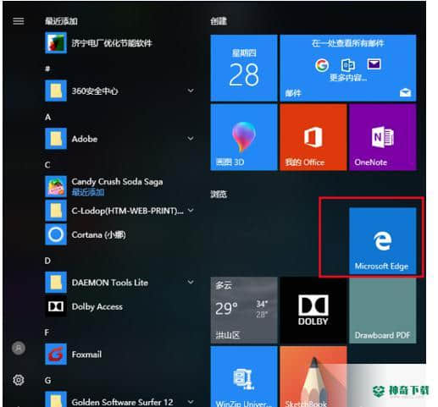The image size is (438, 407).
Task: Expand the C-Lodop folder chevron
Action: point(191,211)
